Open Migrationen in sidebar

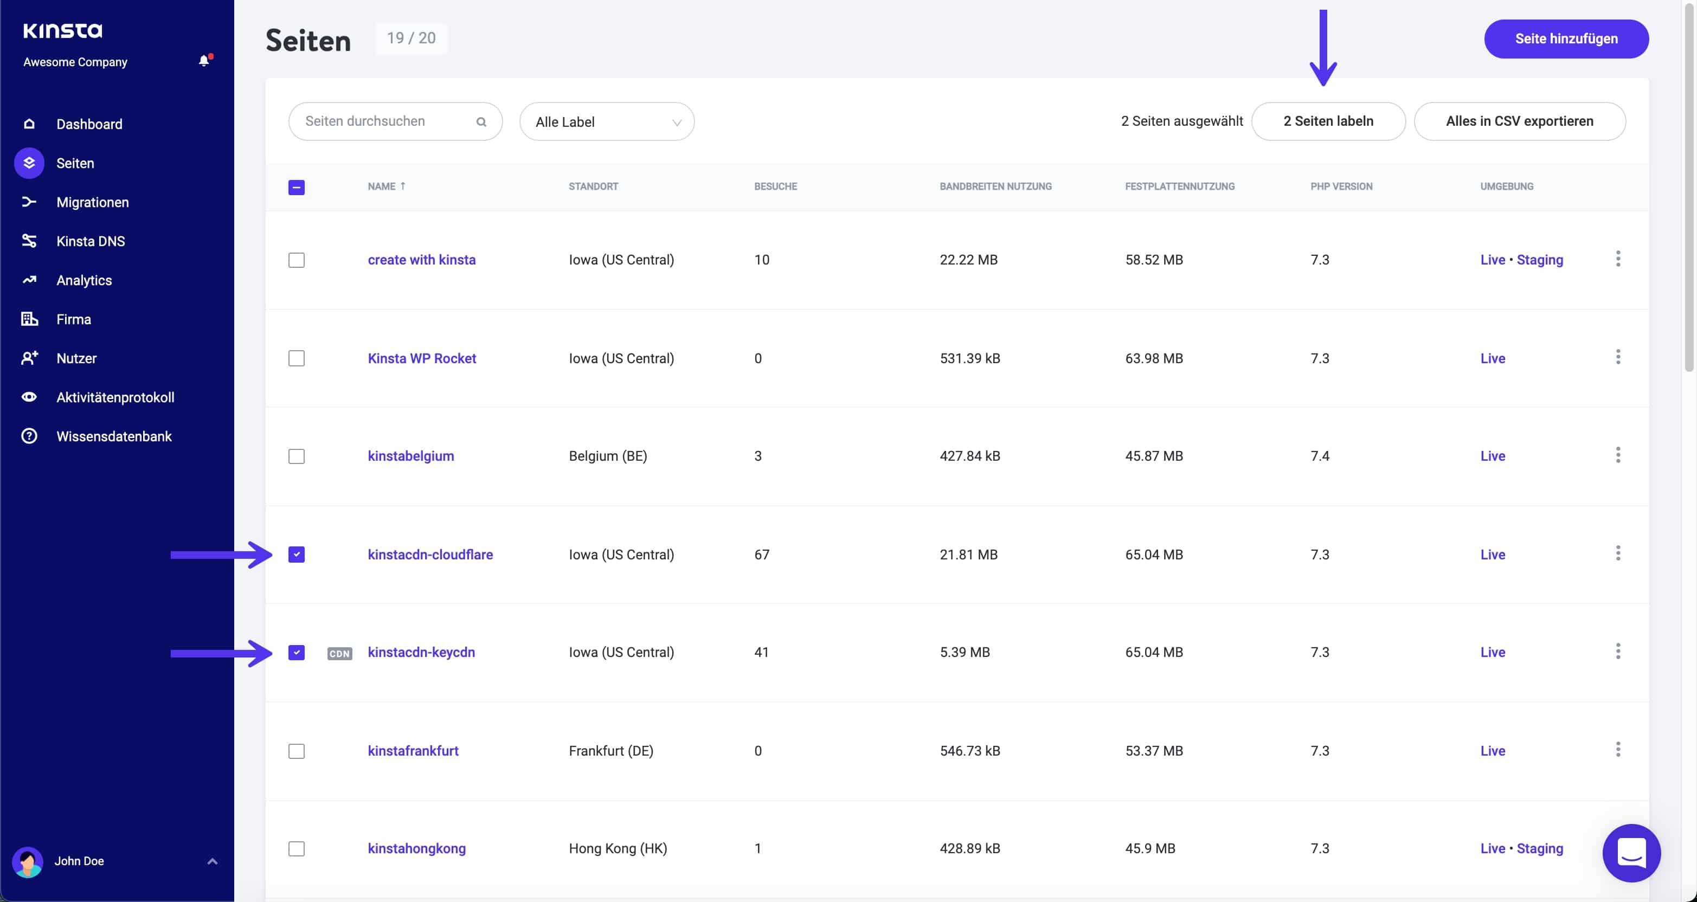click(x=92, y=202)
